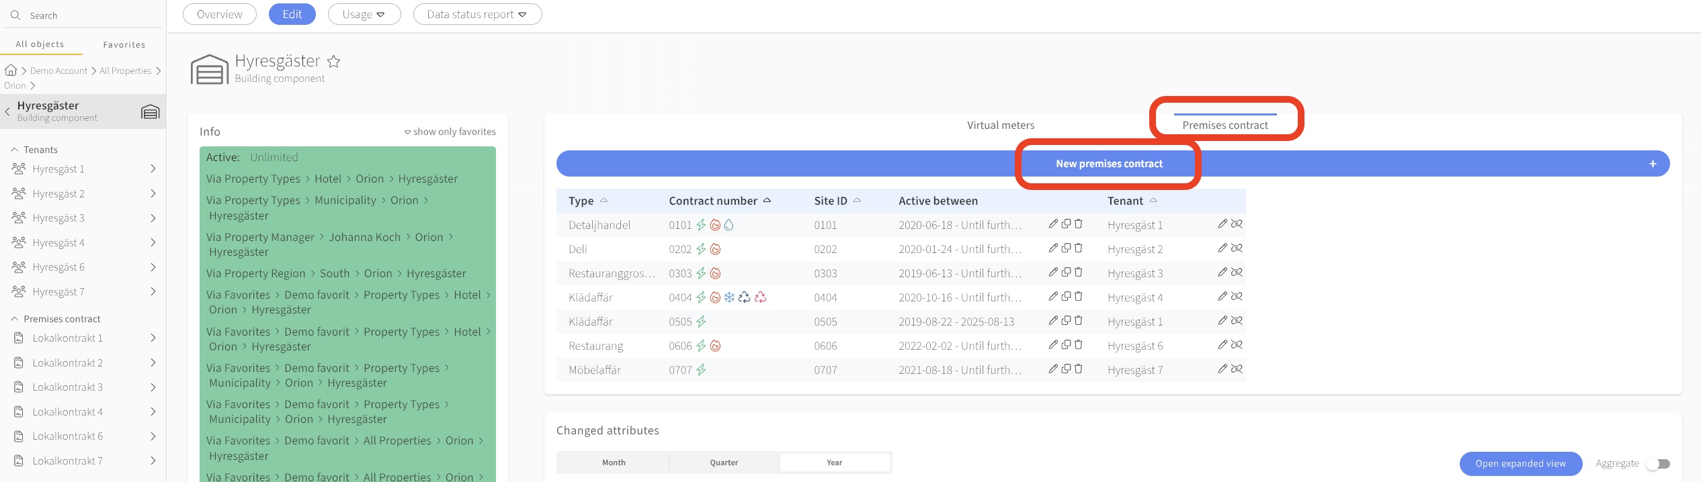The width and height of the screenshot is (1701, 482).
Task: Click the water drop icon on contract 0101
Action: click(x=729, y=225)
